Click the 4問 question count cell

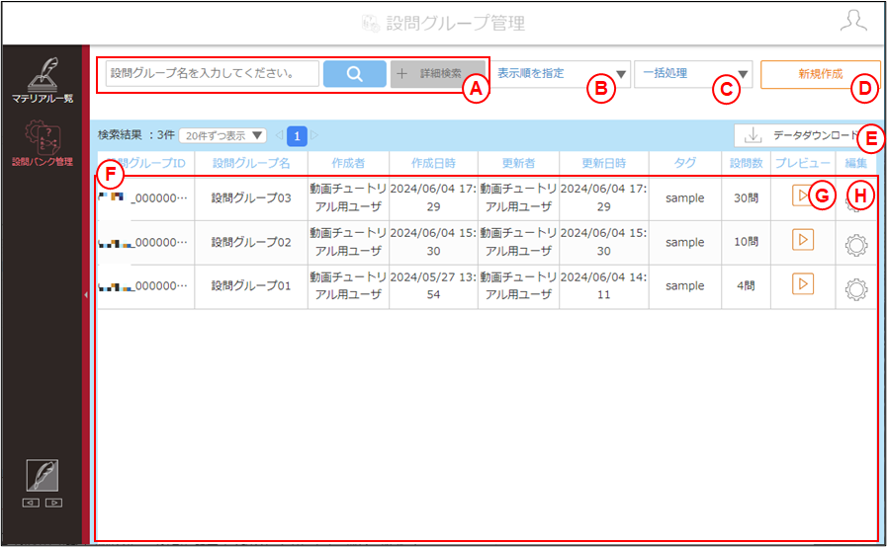[747, 286]
